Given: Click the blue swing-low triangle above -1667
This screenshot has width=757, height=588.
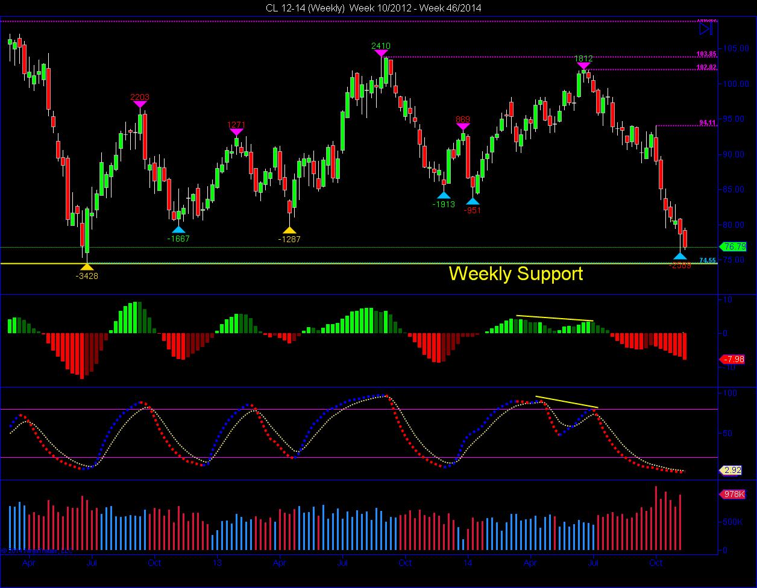Looking at the screenshot, I should pyautogui.click(x=178, y=229).
